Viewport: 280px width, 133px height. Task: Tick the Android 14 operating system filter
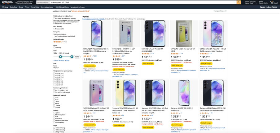pos(54,79)
